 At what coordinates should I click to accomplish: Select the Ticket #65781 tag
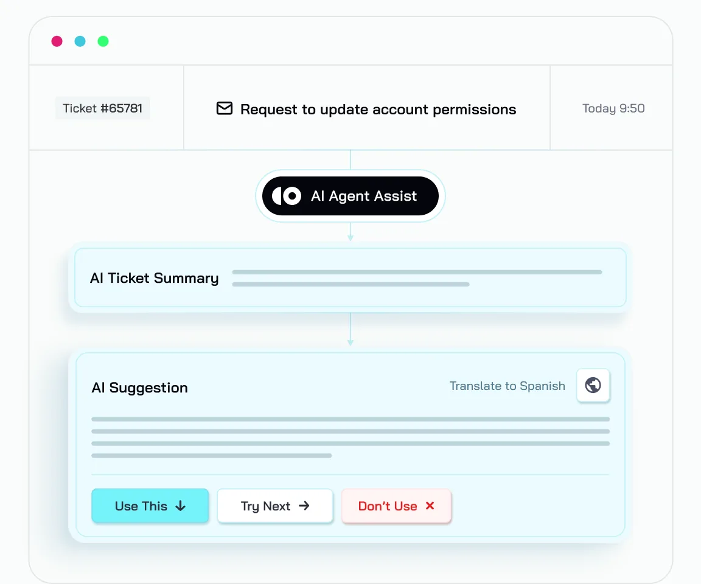pyautogui.click(x=102, y=108)
